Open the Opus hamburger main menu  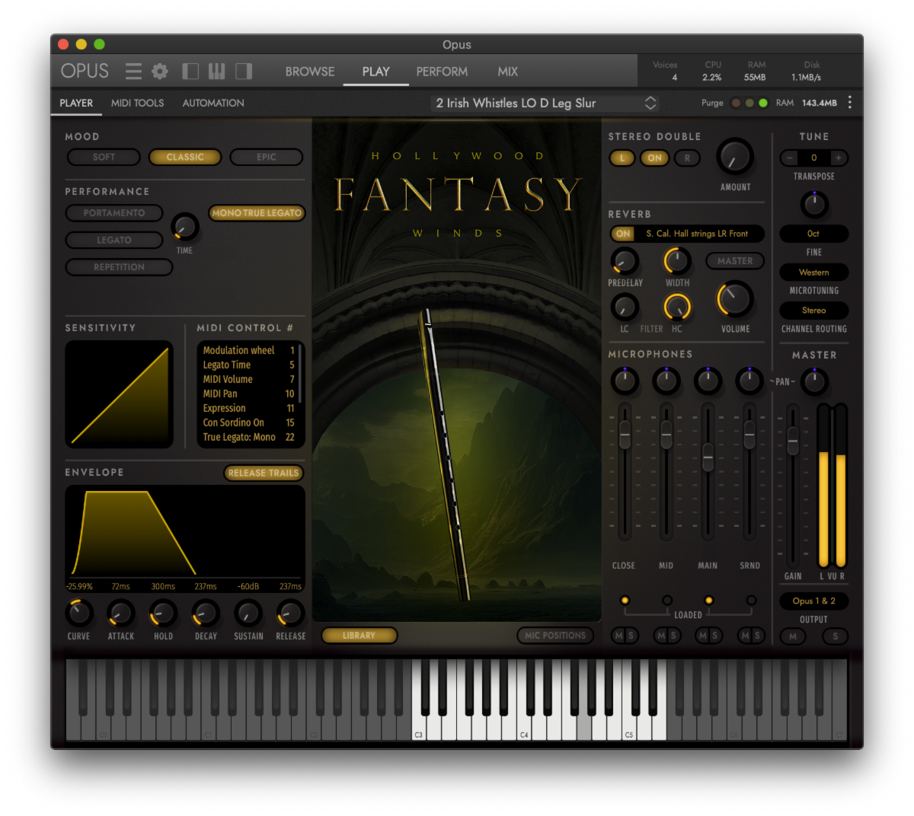133,72
